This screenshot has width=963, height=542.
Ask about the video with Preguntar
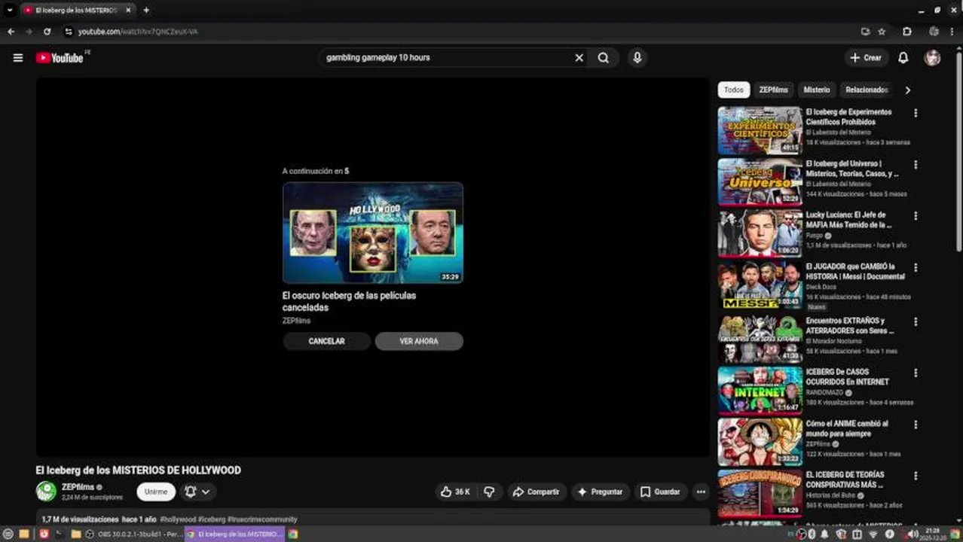click(601, 492)
